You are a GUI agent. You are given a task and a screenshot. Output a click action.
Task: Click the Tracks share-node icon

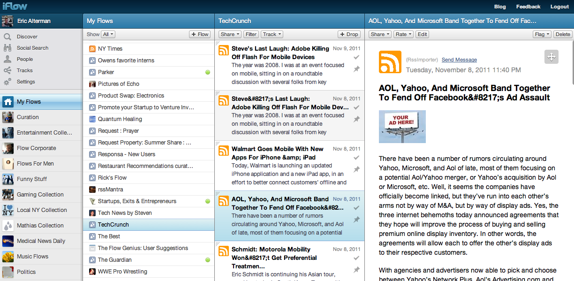(8, 70)
